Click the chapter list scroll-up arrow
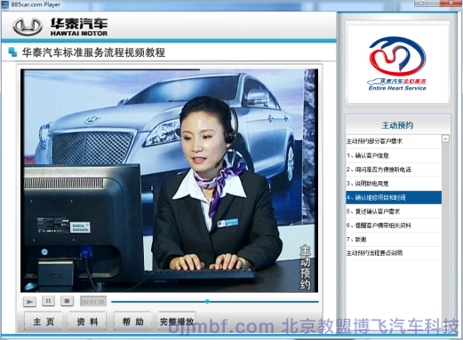 pyautogui.click(x=445, y=138)
